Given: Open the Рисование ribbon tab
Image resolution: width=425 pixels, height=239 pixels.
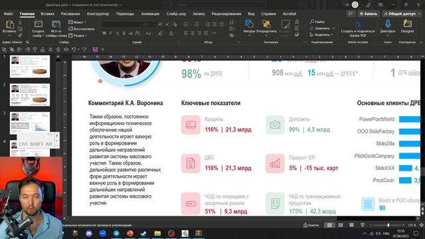Looking at the screenshot, I should pos(70,13).
